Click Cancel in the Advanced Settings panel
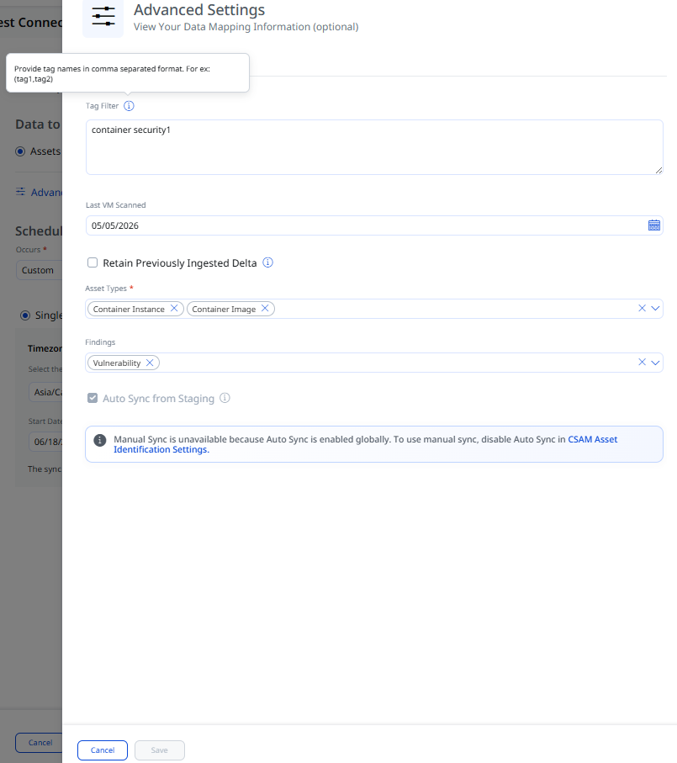The height and width of the screenshot is (763, 677). pos(103,750)
